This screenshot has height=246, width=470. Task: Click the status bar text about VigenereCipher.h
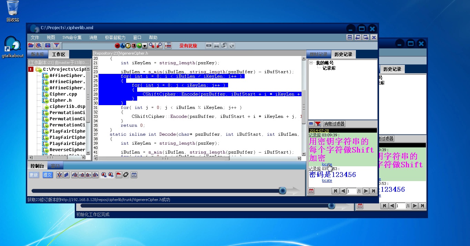(x=99, y=200)
